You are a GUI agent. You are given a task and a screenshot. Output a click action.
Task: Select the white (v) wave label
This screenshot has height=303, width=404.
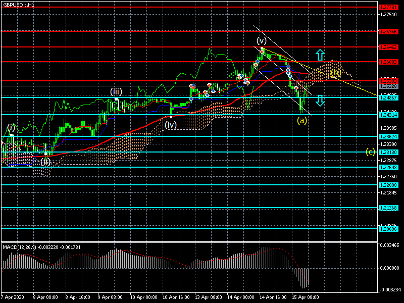click(x=261, y=40)
